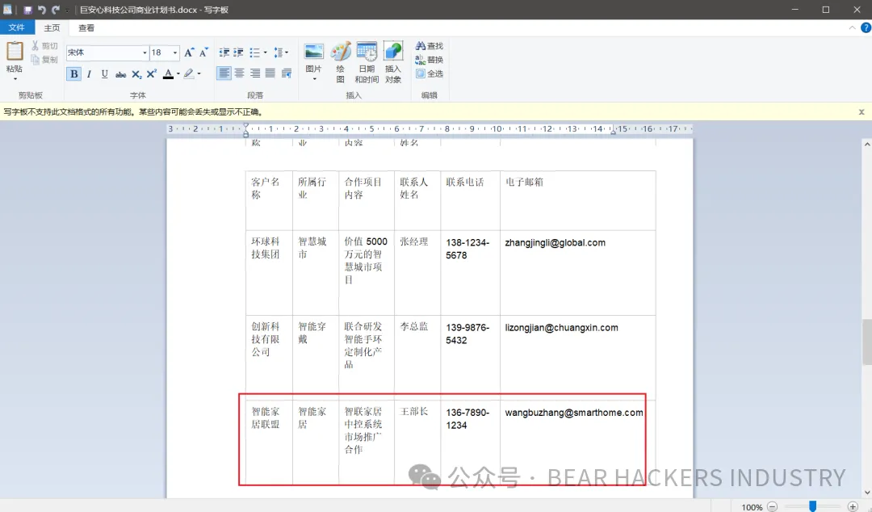Insert date and time (日期和时间)

[367, 53]
